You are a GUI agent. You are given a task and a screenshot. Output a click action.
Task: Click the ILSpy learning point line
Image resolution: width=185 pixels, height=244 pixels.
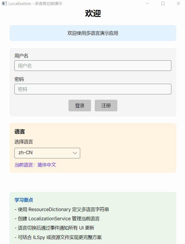coord(58,237)
